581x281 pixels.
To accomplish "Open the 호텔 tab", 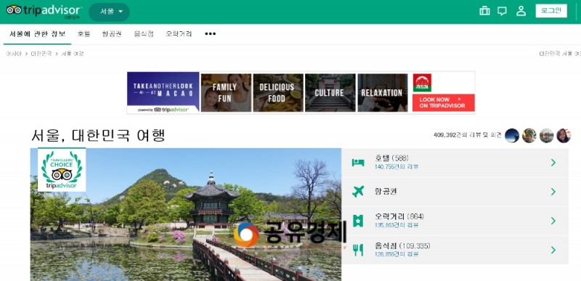I will [84, 33].
